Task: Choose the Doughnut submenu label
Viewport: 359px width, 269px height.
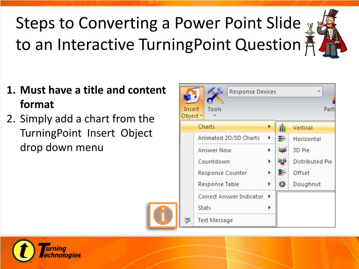Action: (307, 184)
